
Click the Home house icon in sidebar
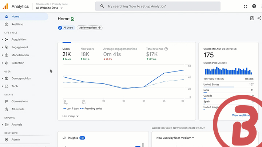(7, 16)
